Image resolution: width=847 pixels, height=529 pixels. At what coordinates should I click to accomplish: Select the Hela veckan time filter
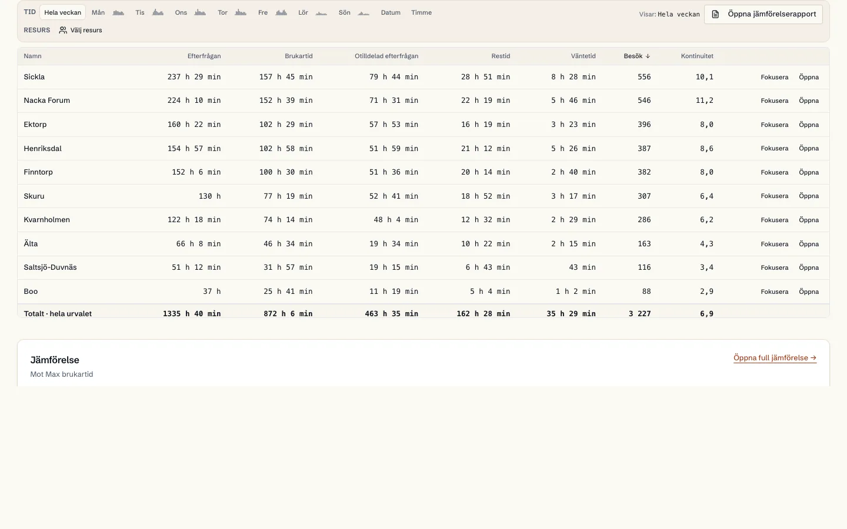pos(63,12)
